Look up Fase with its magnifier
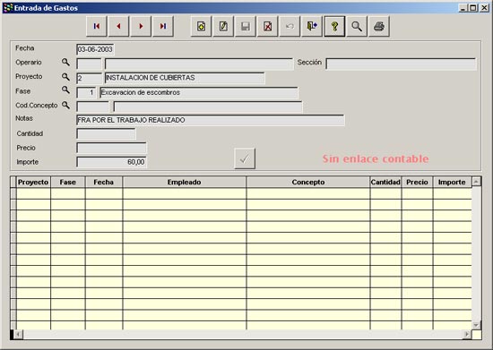This screenshot has height=350, width=493. pos(65,90)
